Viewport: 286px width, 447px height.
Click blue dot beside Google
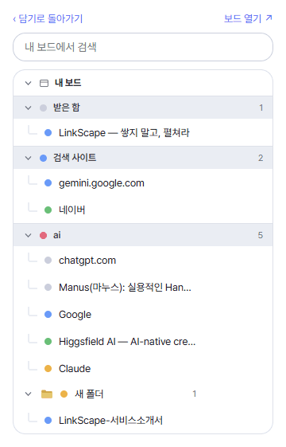(x=48, y=315)
